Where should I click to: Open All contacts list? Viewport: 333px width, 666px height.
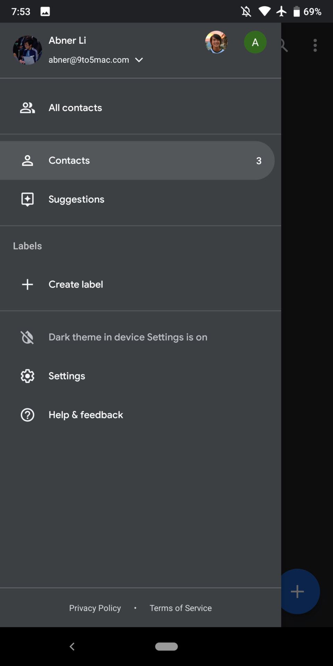tap(75, 108)
